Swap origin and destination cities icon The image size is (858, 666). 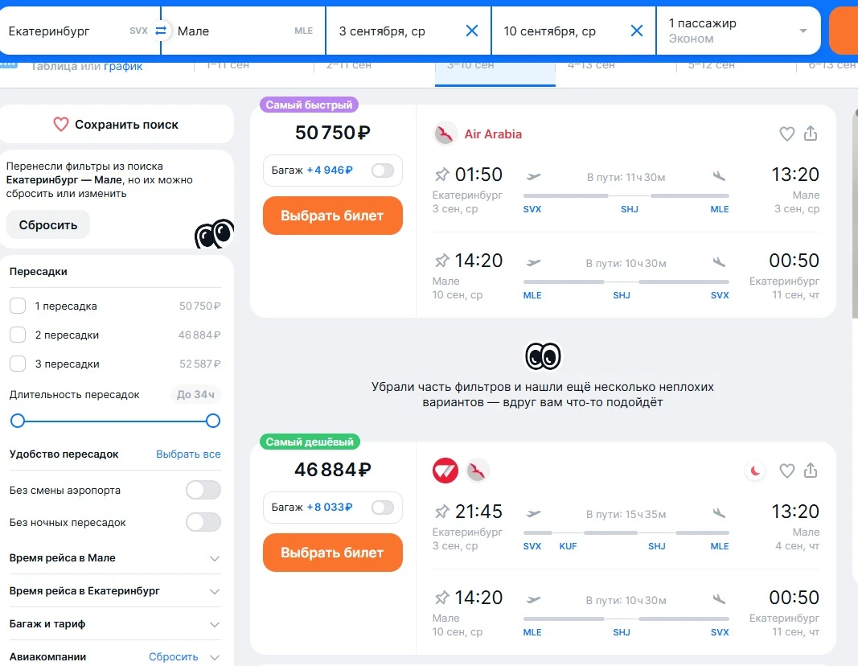[x=161, y=31]
